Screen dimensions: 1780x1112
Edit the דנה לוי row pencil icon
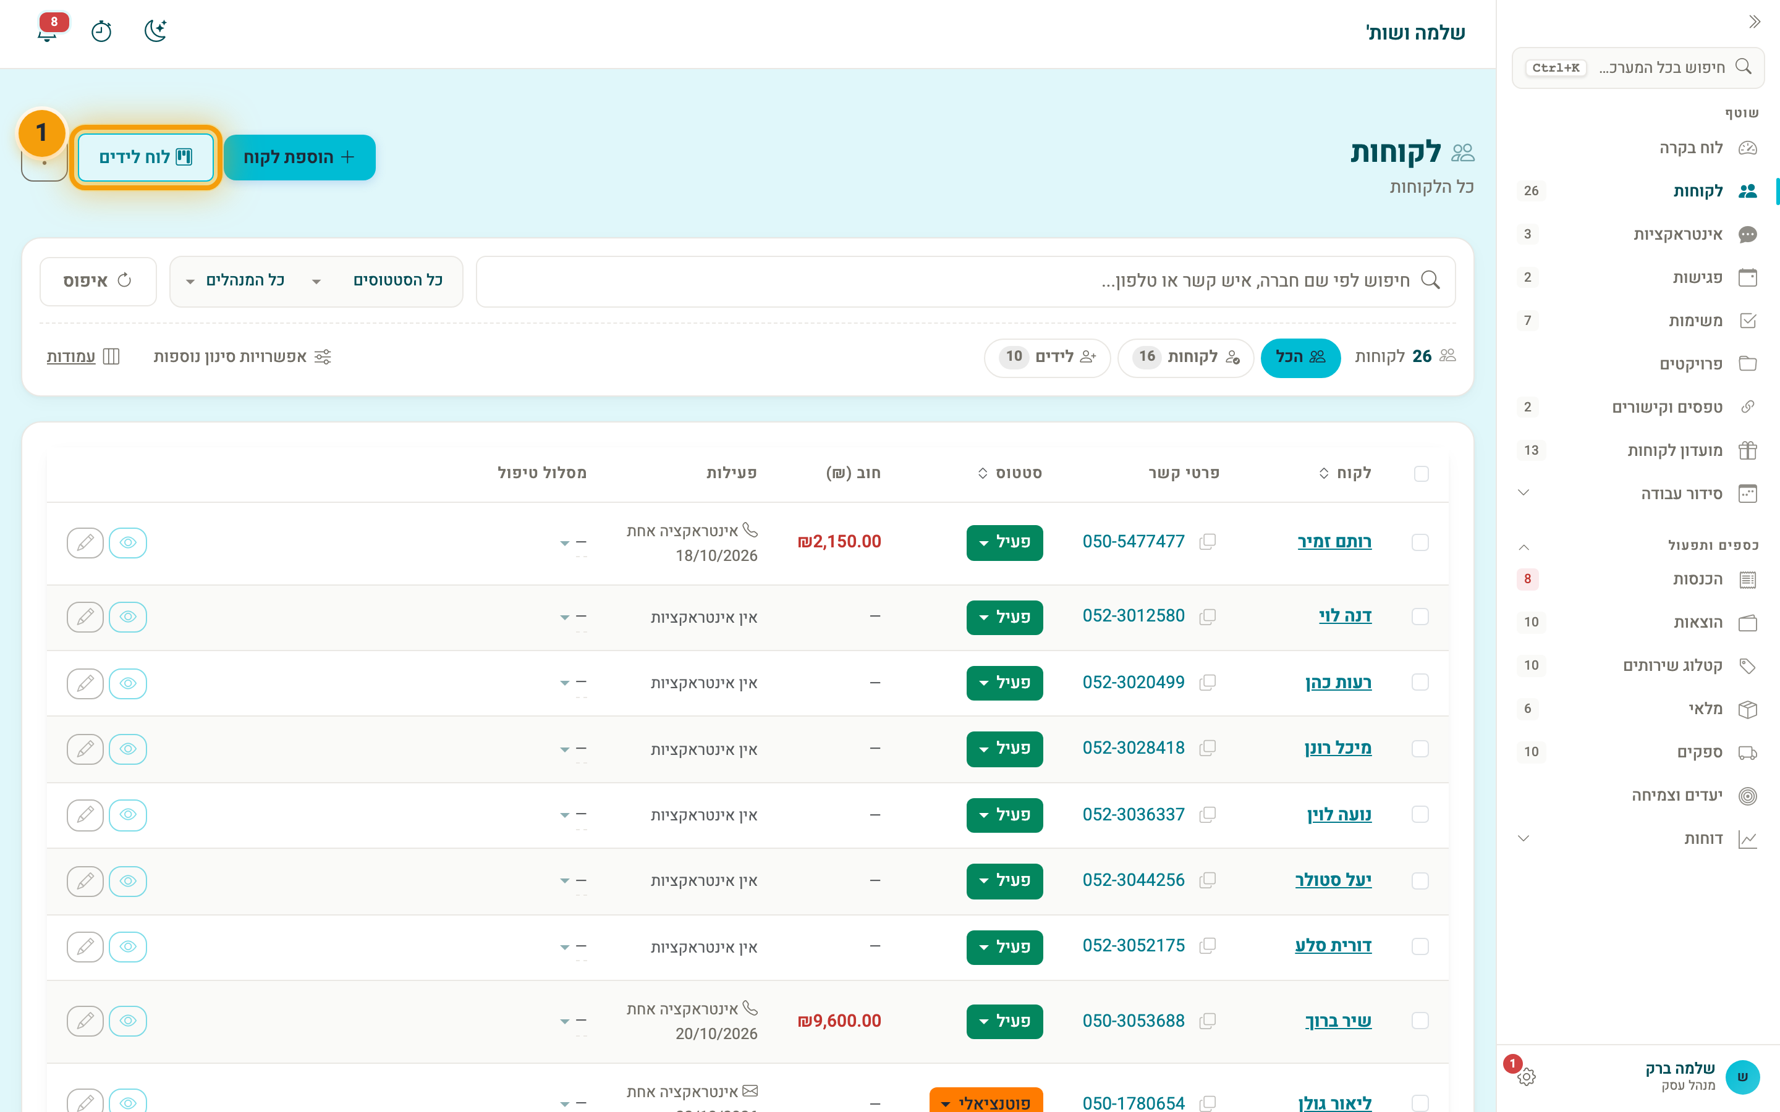coord(85,617)
